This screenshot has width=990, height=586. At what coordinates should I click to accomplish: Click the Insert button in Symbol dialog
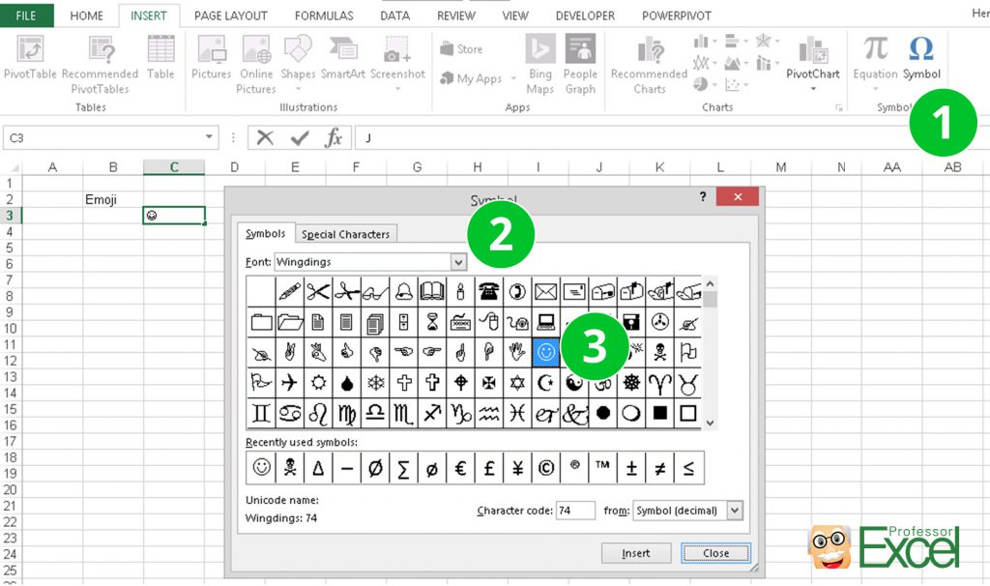point(636,552)
